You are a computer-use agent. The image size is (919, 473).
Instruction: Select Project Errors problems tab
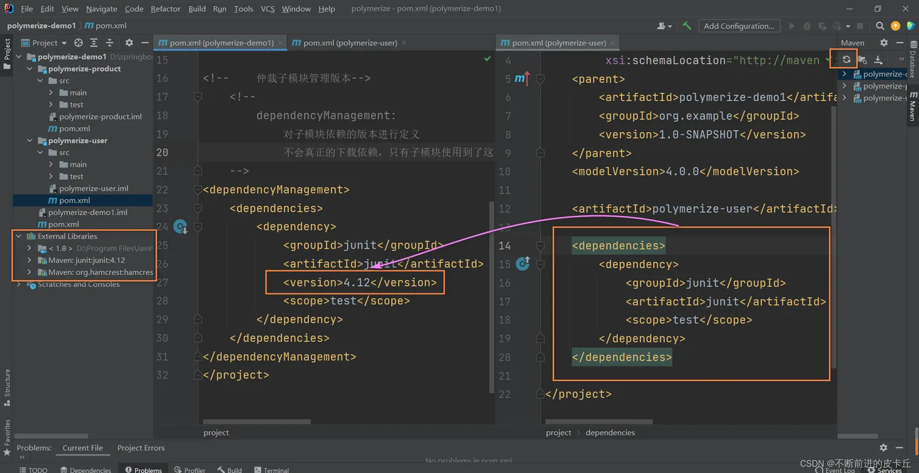click(140, 448)
